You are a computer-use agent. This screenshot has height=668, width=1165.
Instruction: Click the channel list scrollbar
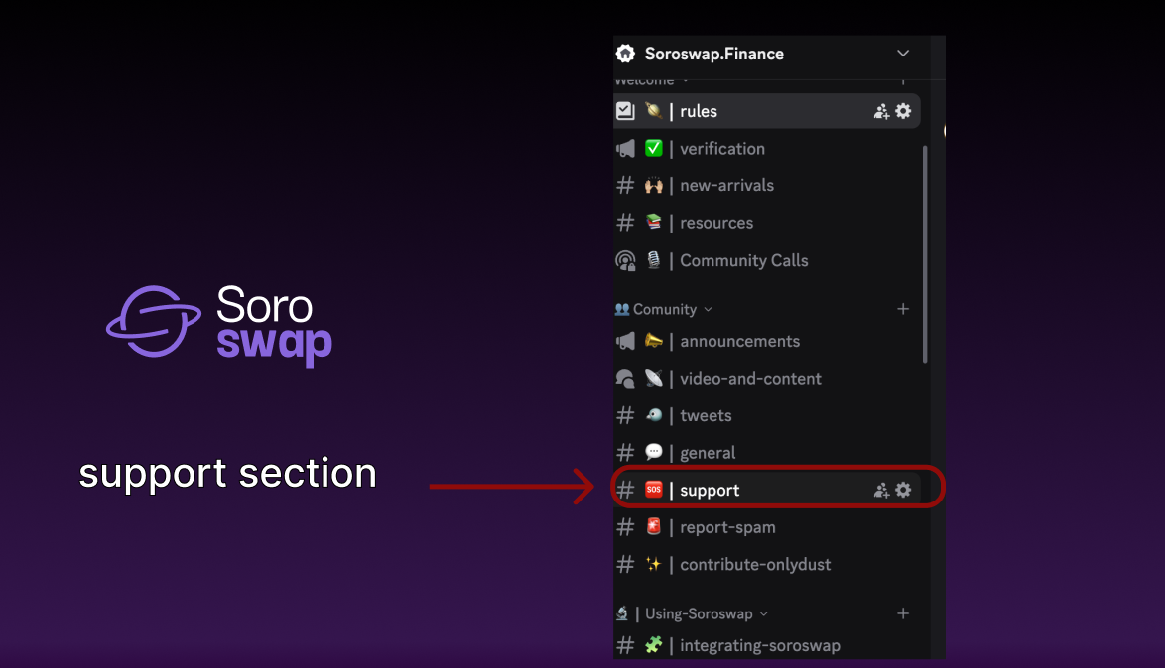coord(925,254)
